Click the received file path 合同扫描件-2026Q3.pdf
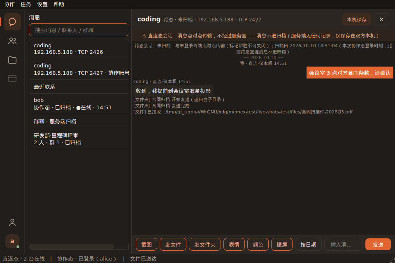 tap(243, 112)
